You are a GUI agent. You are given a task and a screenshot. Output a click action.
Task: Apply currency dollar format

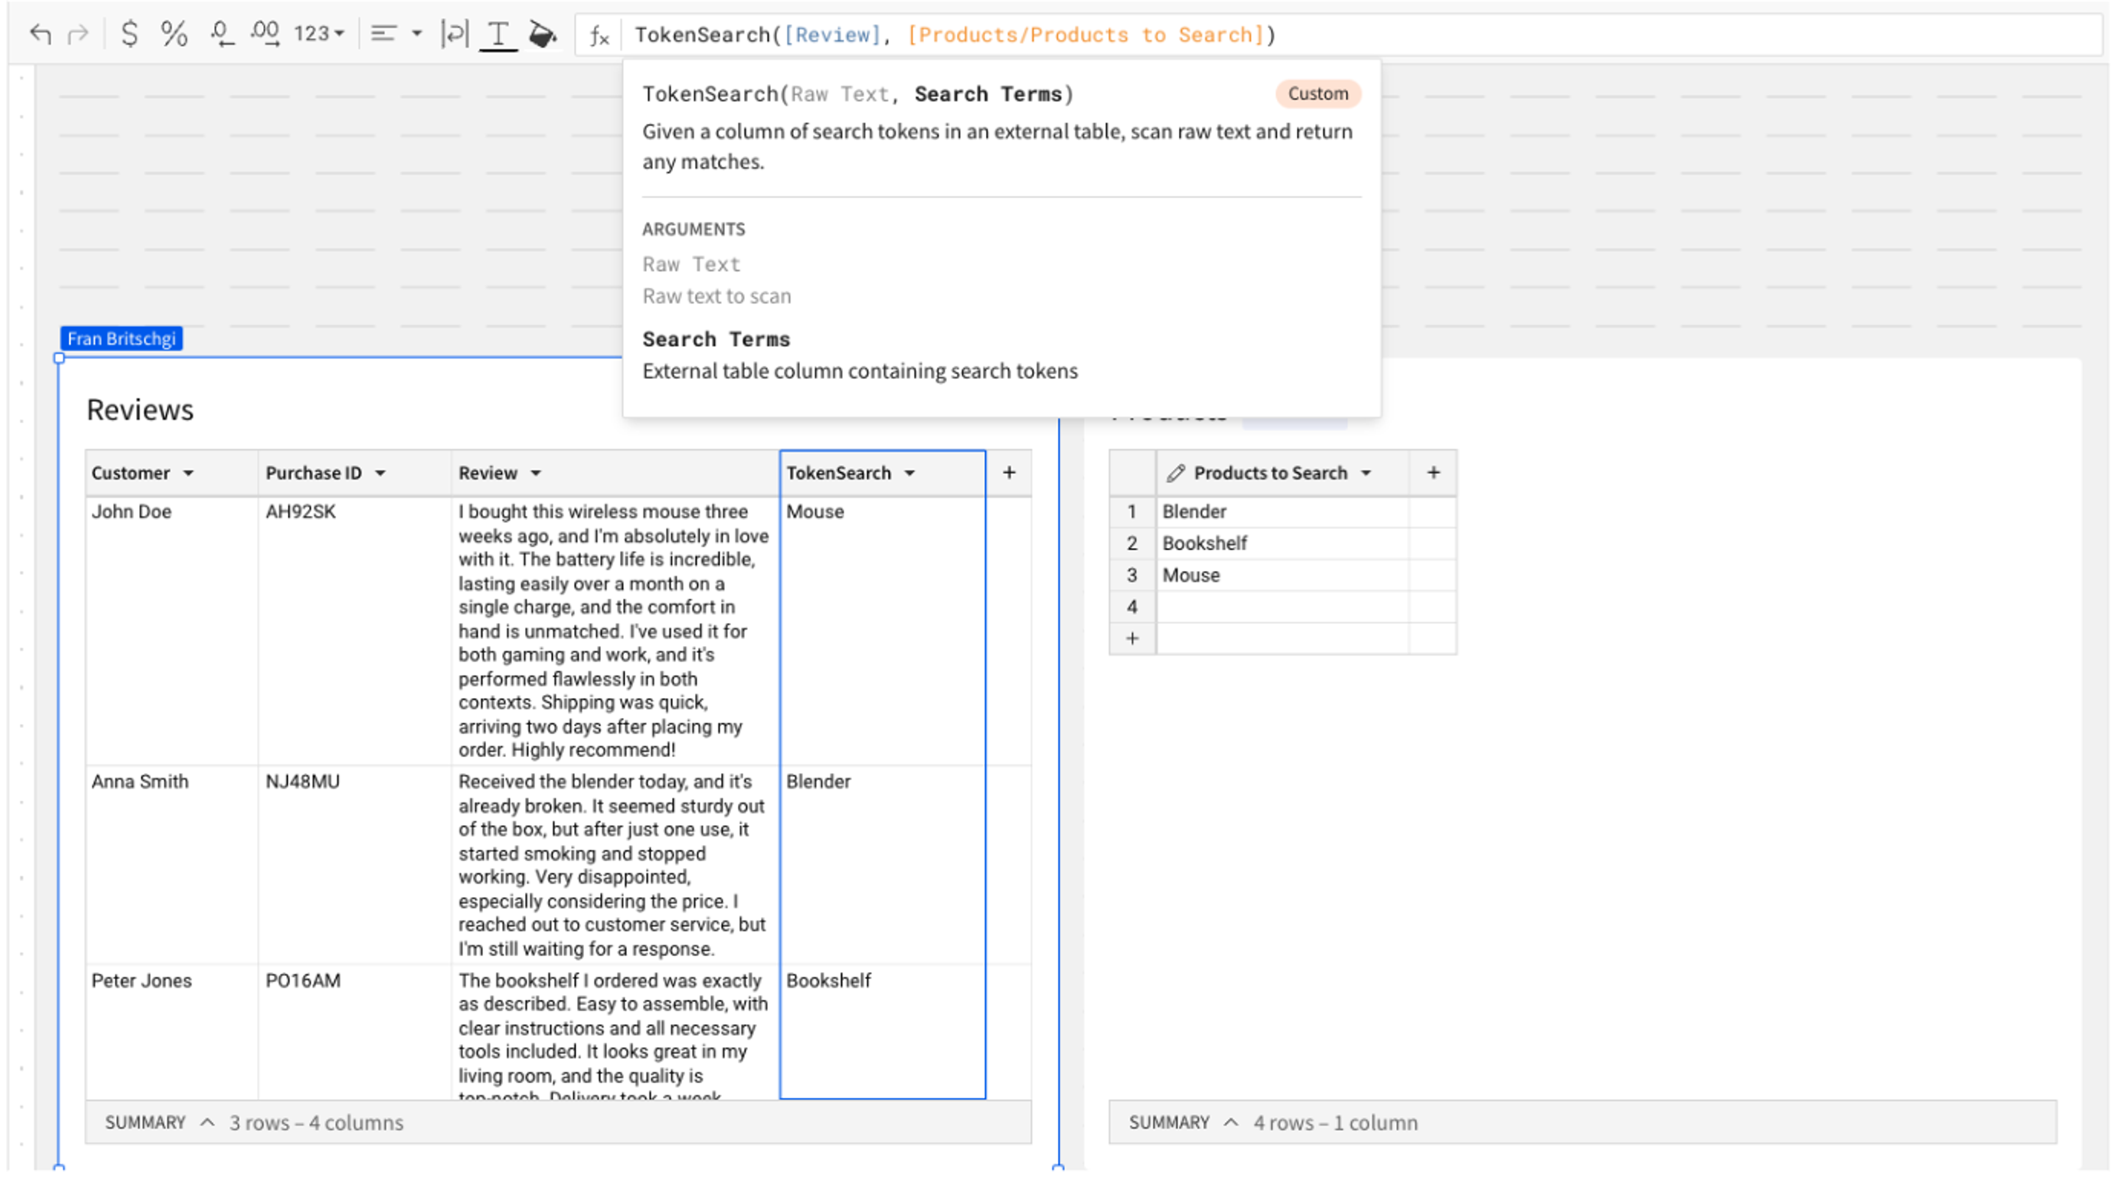point(129,34)
